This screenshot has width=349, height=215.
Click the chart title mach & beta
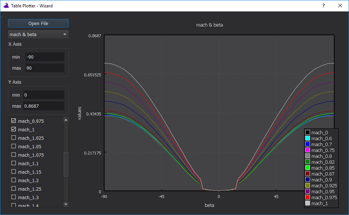pos(209,25)
